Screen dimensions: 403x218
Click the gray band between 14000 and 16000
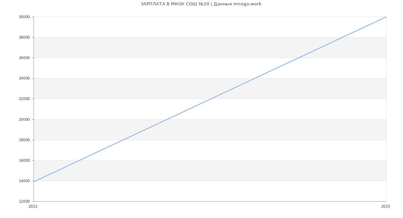(x=235, y=171)
